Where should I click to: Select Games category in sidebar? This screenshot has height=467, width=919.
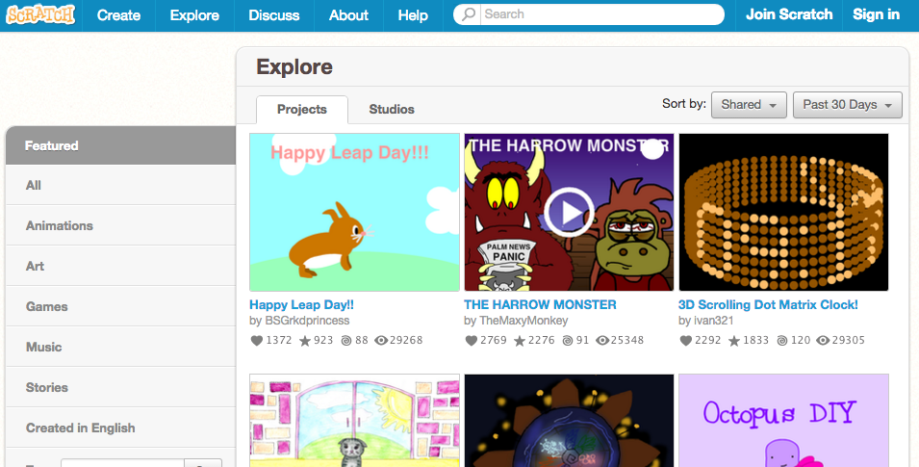click(x=120, y=307)
